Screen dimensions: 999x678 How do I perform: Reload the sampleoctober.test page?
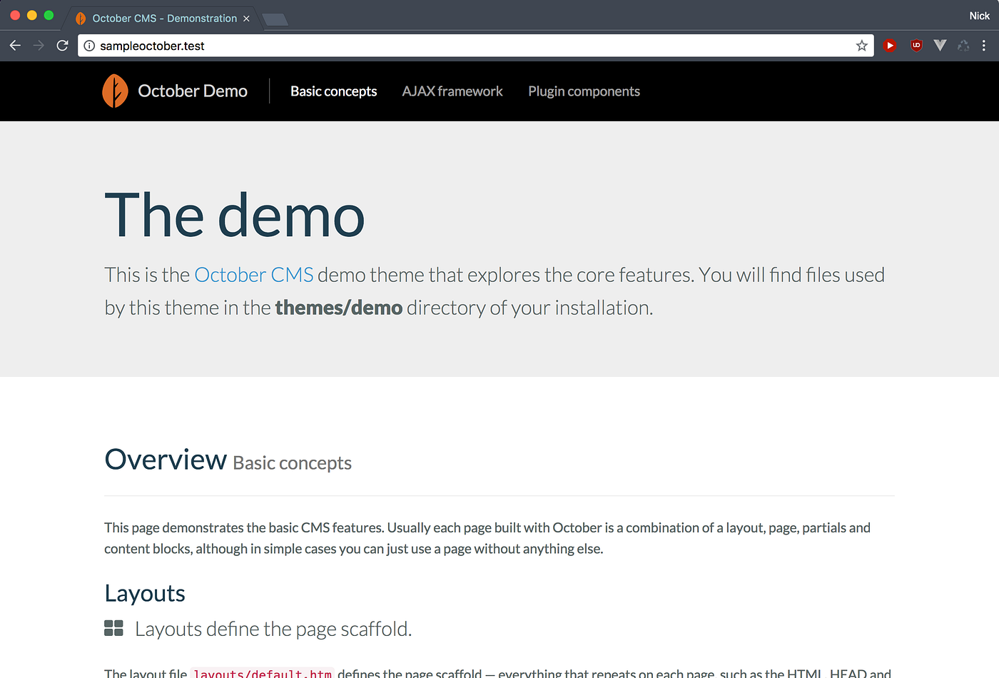[62, 45]
